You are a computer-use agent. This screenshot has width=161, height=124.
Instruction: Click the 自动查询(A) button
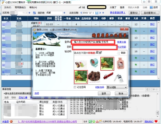tap(150, 13)
